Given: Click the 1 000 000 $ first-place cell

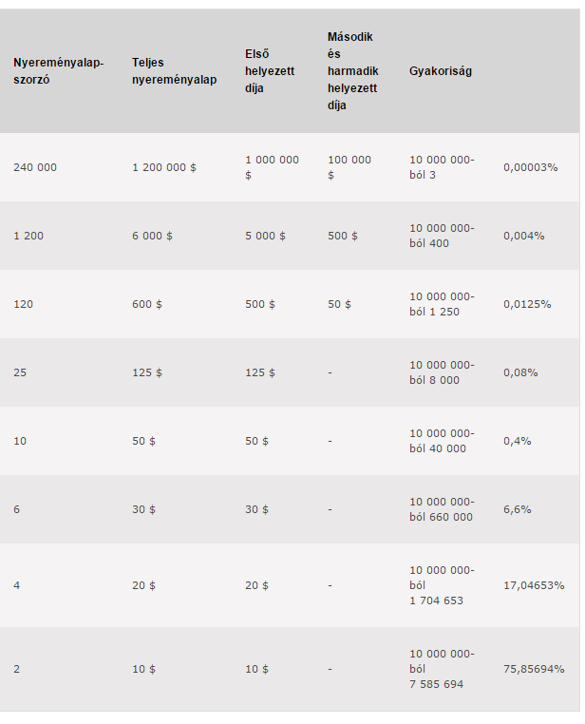Looking at the screenshot, I should (x=272, y=167).
